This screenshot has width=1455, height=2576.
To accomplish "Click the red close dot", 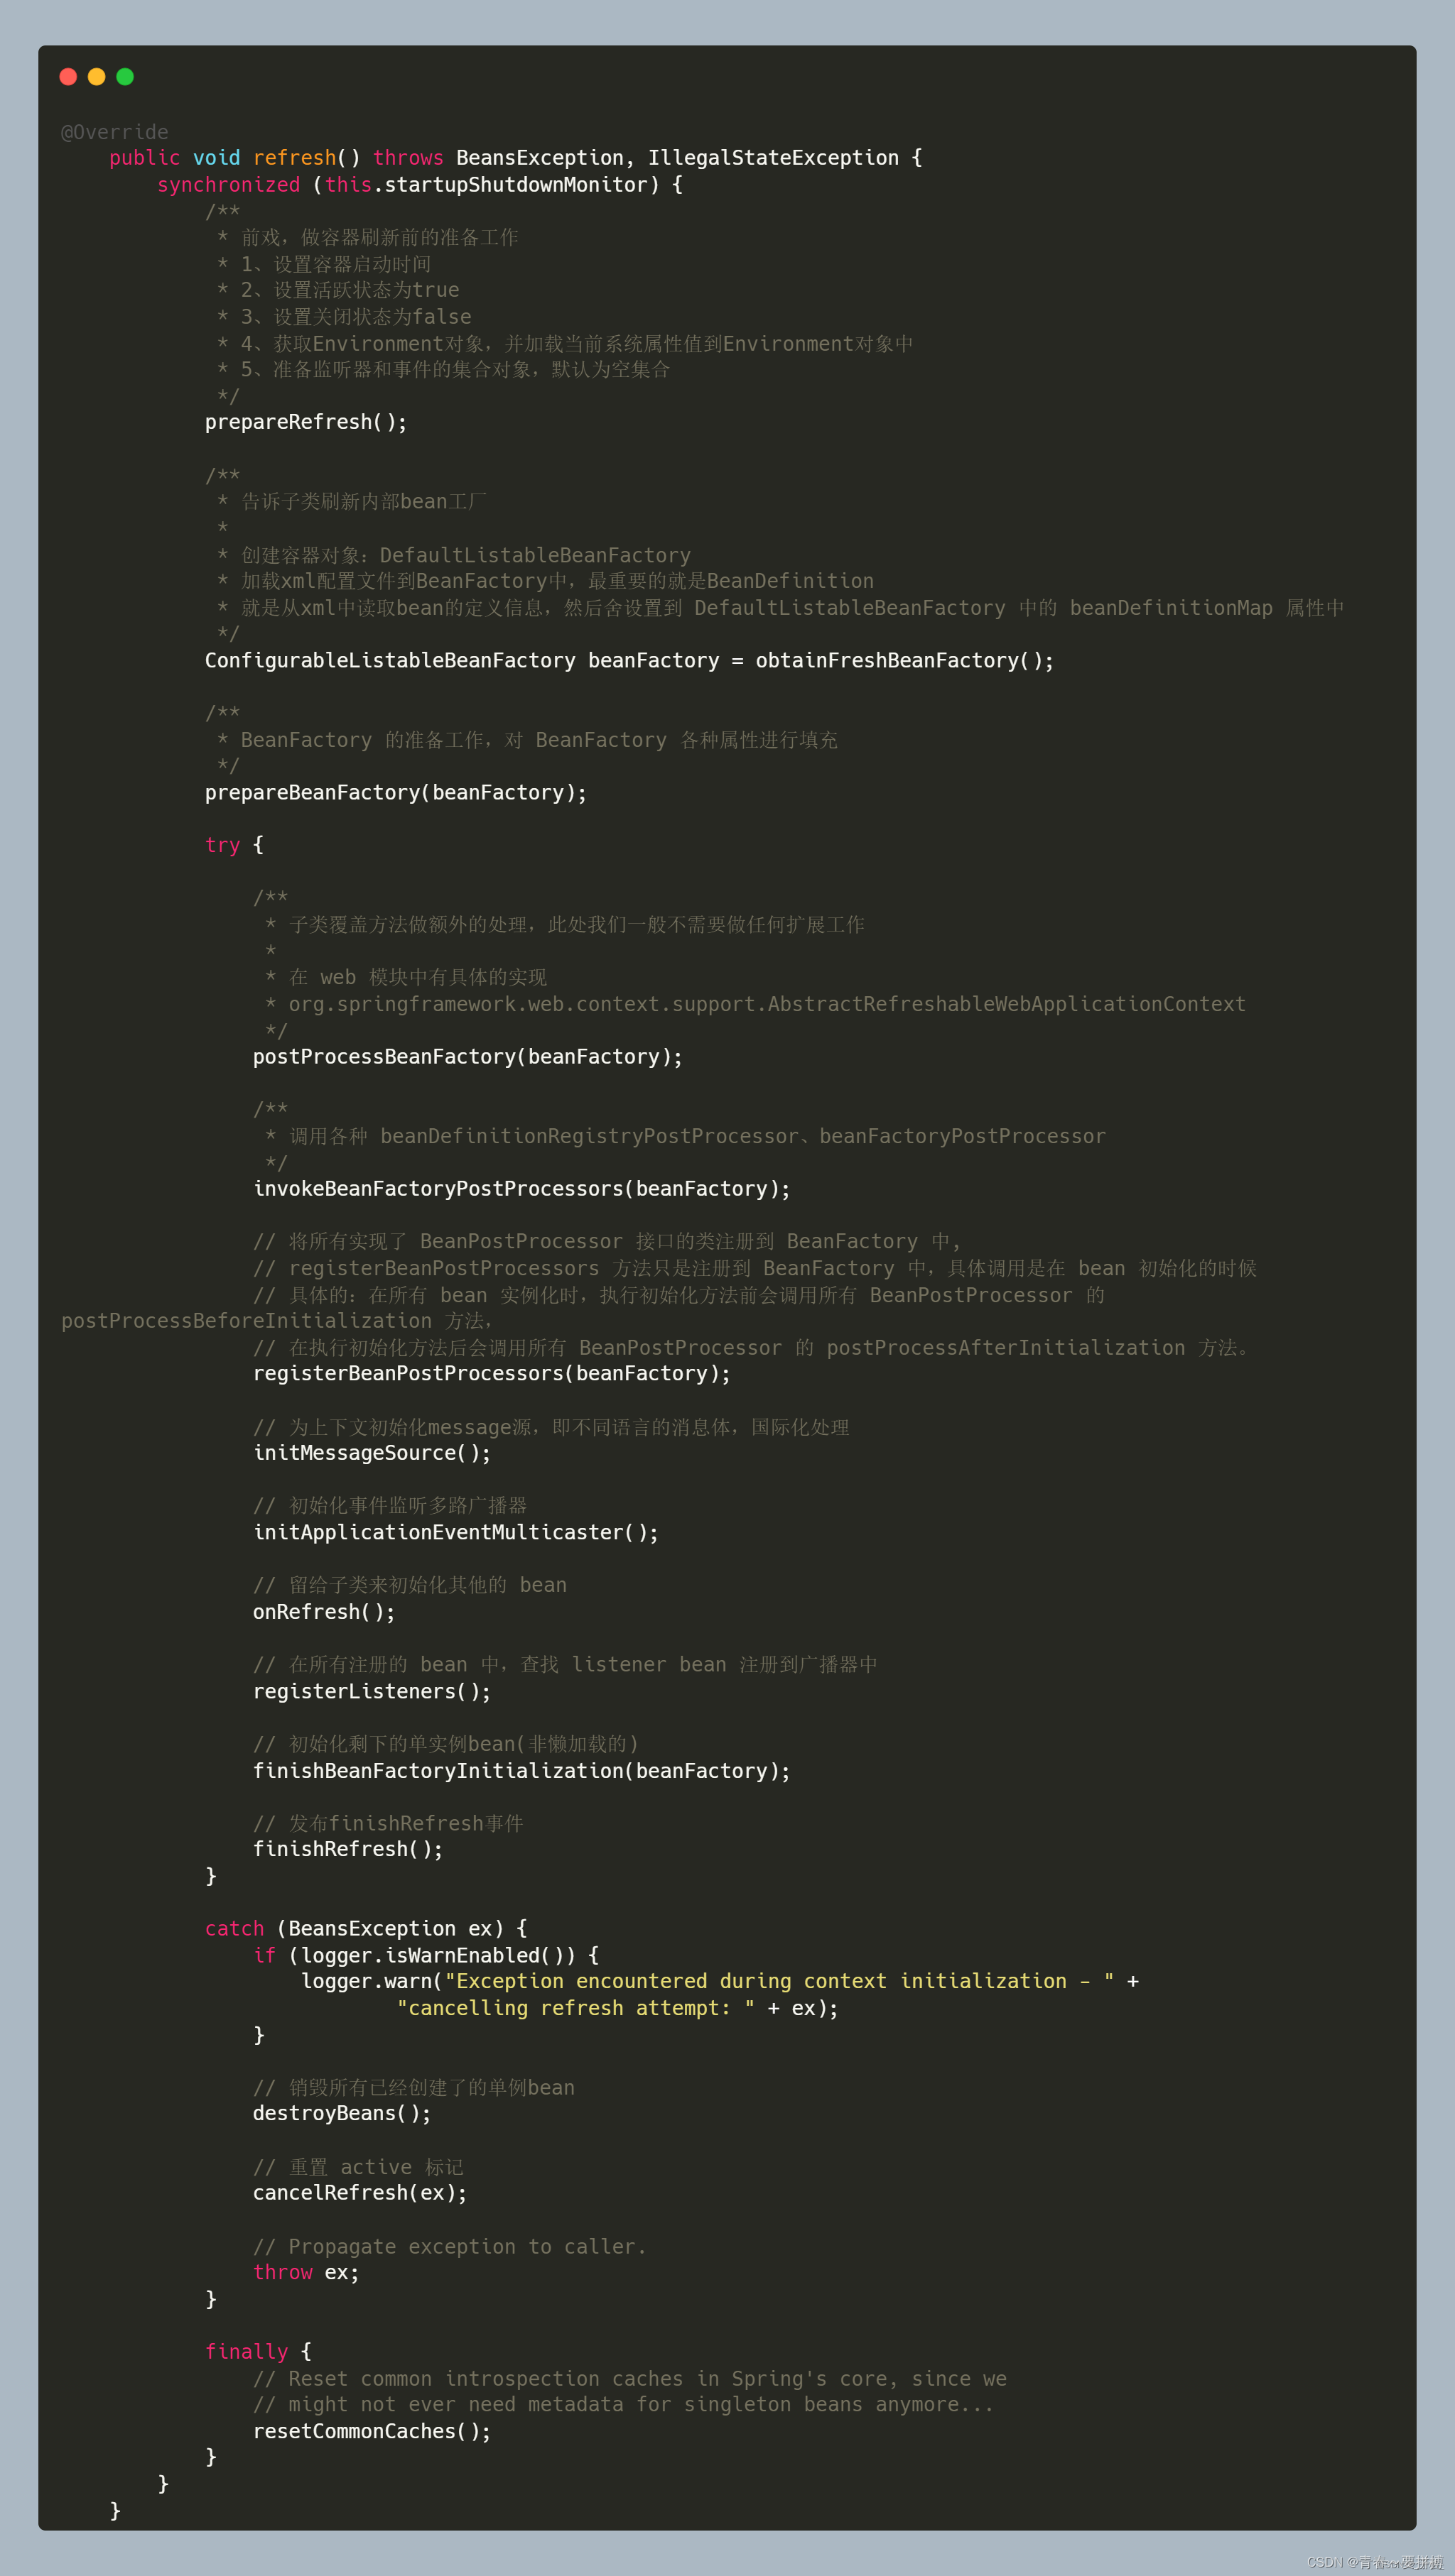I will coord(68,77).
